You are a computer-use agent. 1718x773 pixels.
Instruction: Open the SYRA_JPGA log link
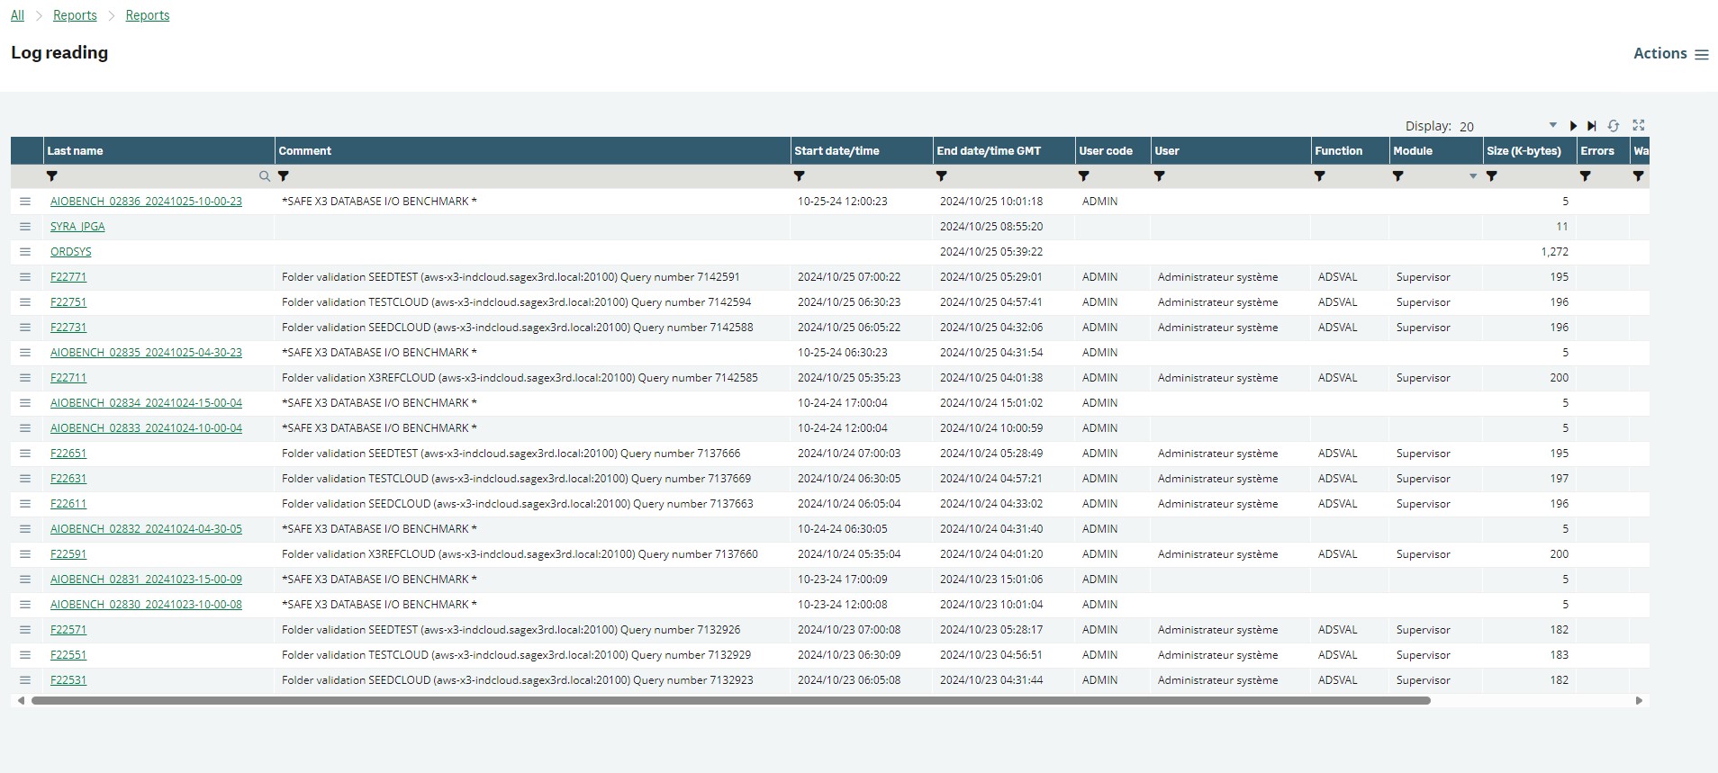point(77,227)
